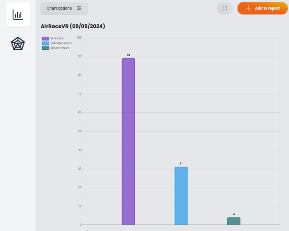The width and height of the screenshot is (289, 231).
Task: Click the 89 data label above purple bar
Action: click(128, 55)
